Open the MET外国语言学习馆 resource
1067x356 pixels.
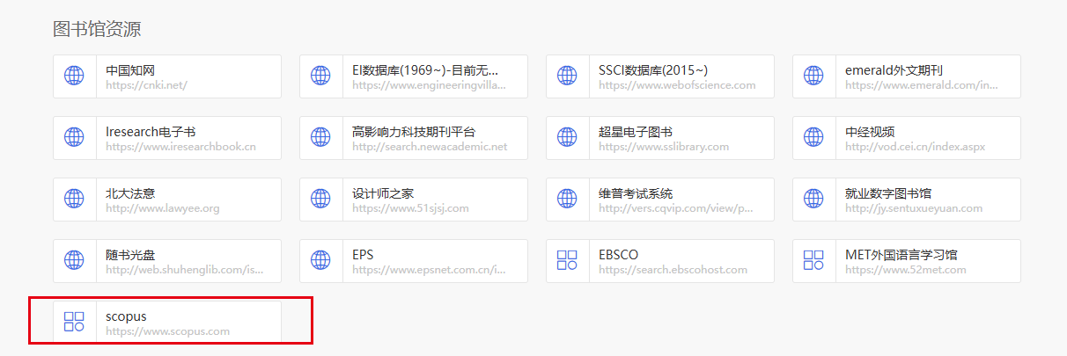[x=901, y=255]
